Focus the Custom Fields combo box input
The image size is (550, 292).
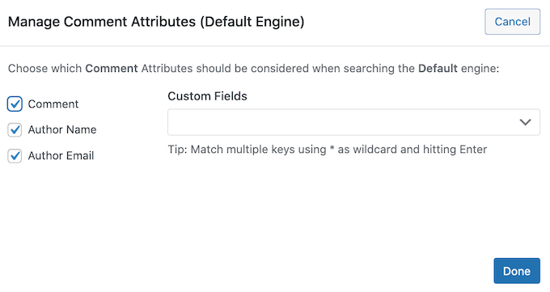[353, 122]
